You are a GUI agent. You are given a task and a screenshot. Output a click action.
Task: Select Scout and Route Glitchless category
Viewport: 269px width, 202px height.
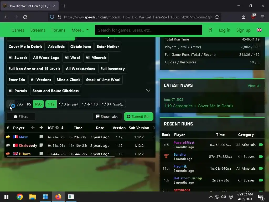click(55, 91)
